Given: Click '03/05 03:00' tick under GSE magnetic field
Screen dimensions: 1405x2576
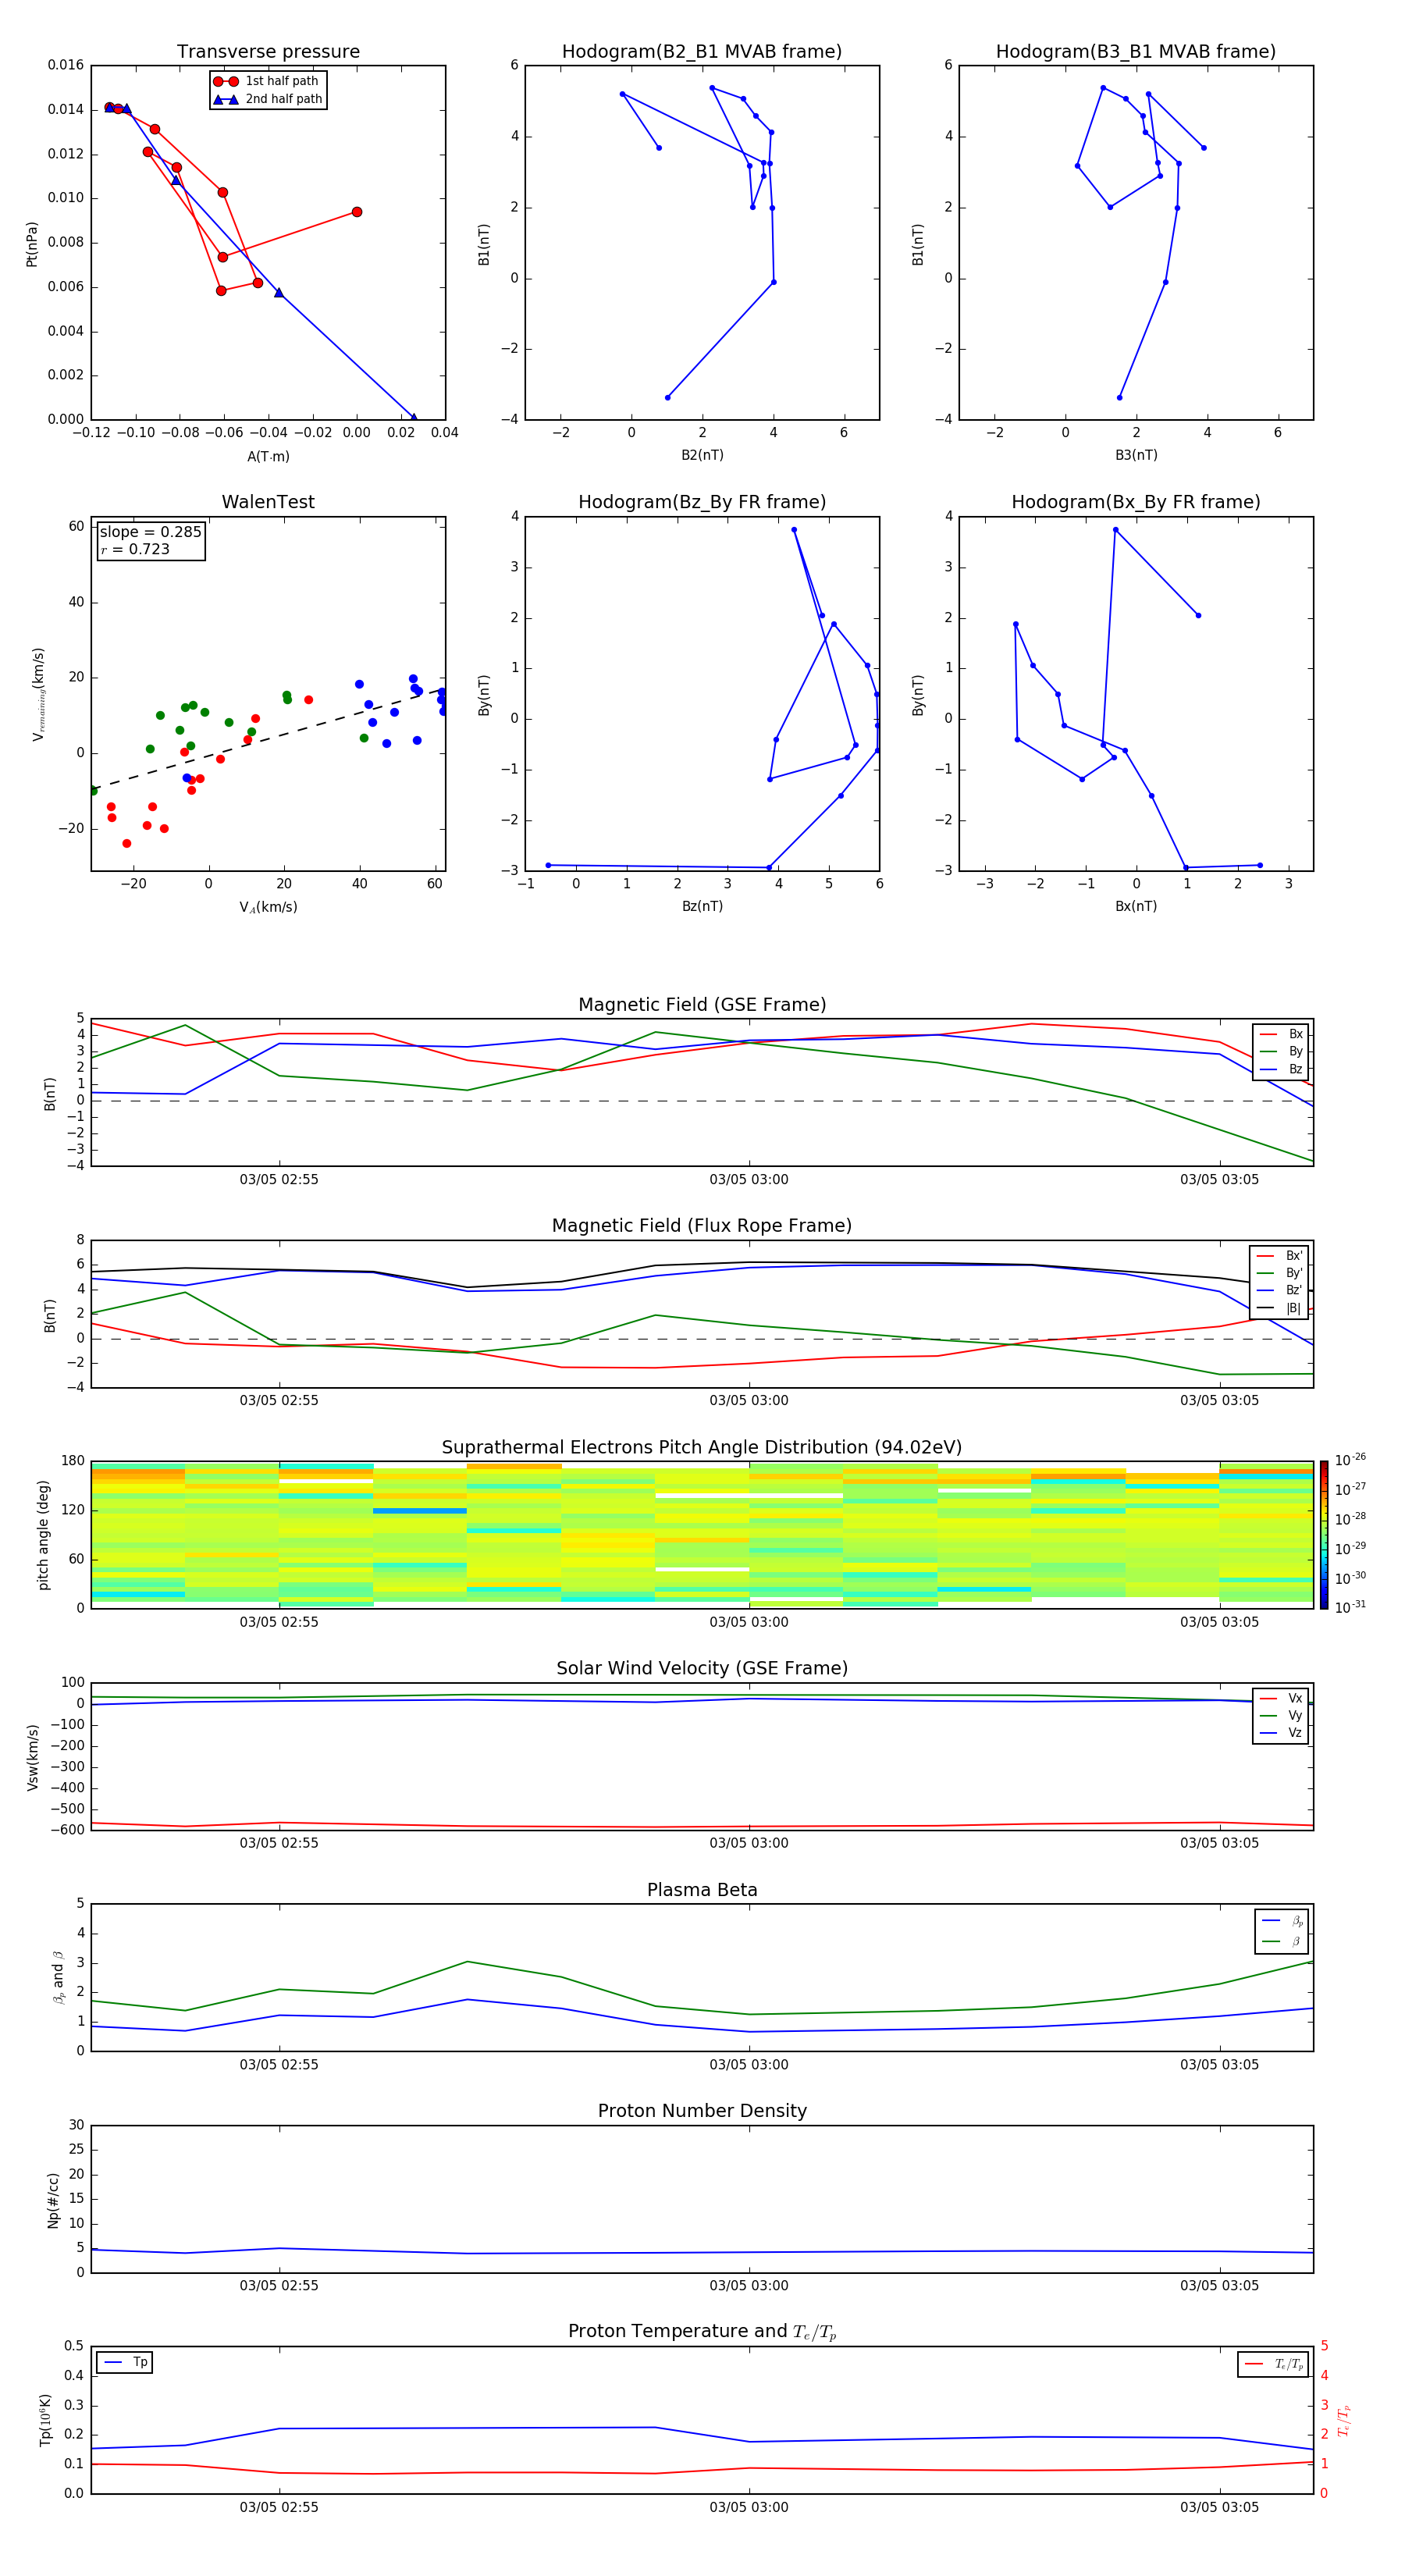Looking at the screenshot, I should 749,1179.
